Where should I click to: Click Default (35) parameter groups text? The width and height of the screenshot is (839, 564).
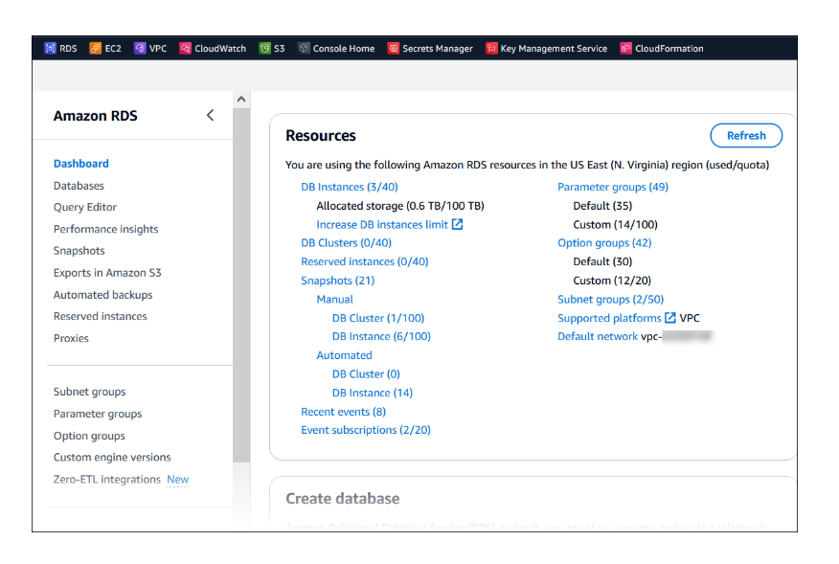click(602, 206)
